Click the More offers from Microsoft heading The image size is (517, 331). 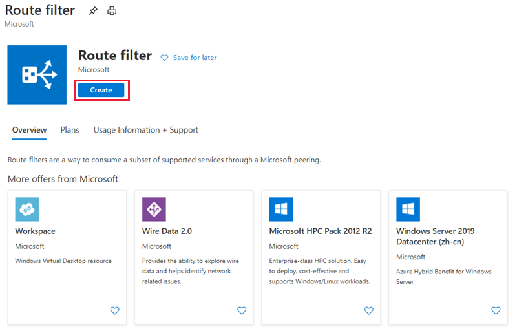coord(63,179)
